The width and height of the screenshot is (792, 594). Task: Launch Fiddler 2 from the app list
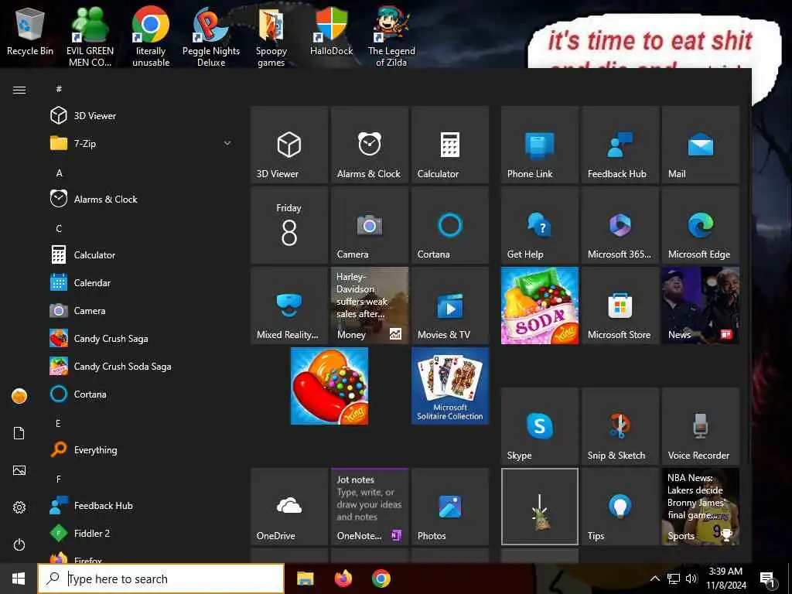tap(142, 533)
